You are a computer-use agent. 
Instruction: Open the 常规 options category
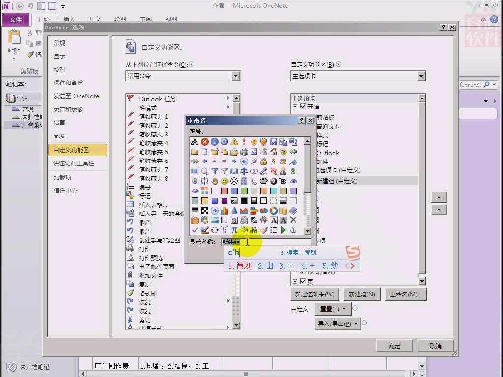click(59, 43)
